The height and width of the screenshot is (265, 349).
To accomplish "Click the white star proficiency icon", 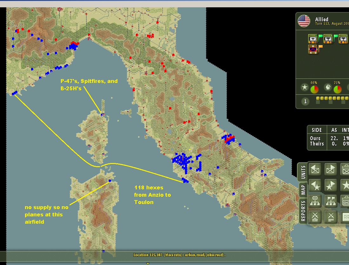I will (x=305, y=87).
